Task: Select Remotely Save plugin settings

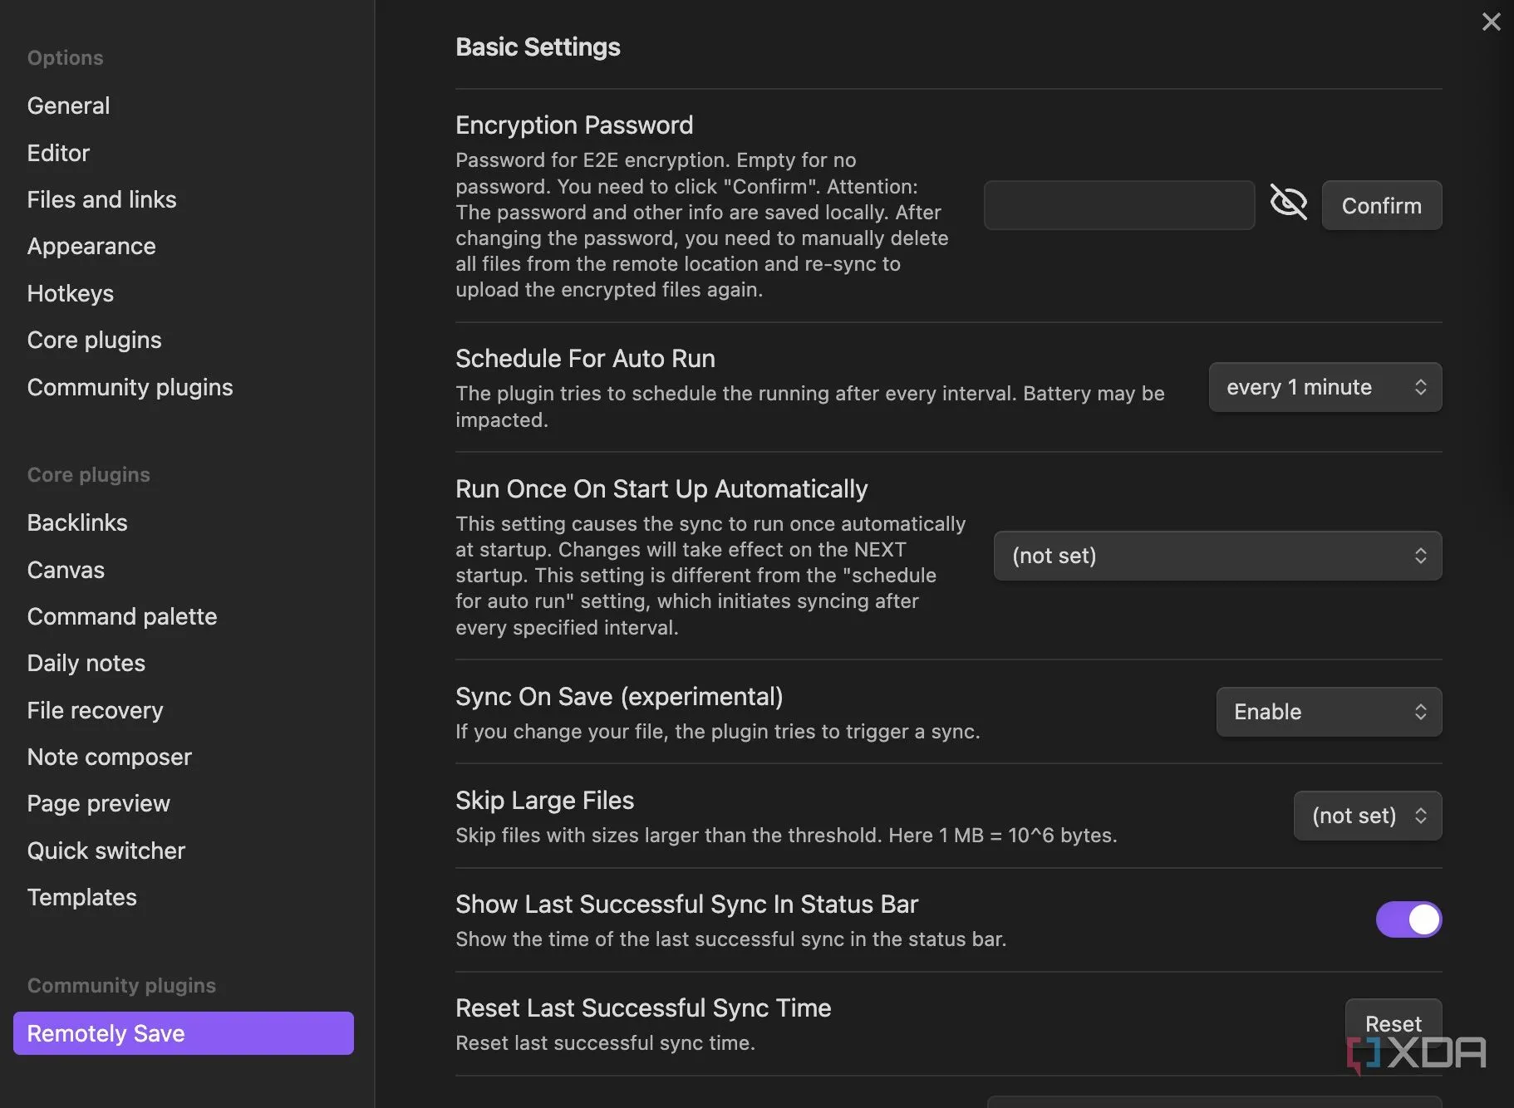Action: pos(184,1033)
